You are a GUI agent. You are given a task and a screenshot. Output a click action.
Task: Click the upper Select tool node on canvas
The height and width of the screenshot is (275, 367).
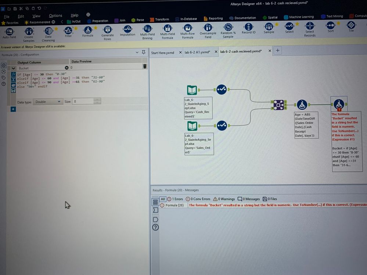coord(222,89)
